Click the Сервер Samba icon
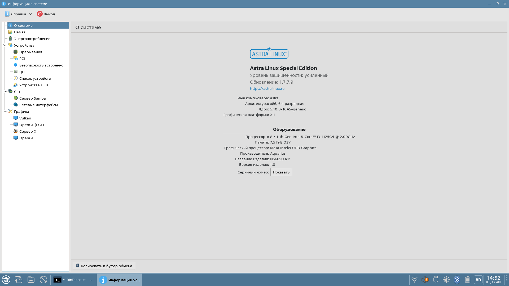The height and width of the screenshot is (286, 509). (16, 98)
